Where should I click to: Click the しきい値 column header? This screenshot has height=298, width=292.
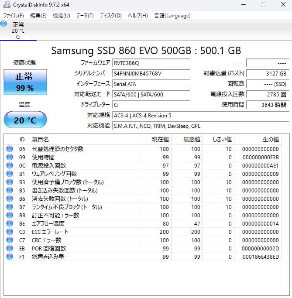click(x=219, y=140)
